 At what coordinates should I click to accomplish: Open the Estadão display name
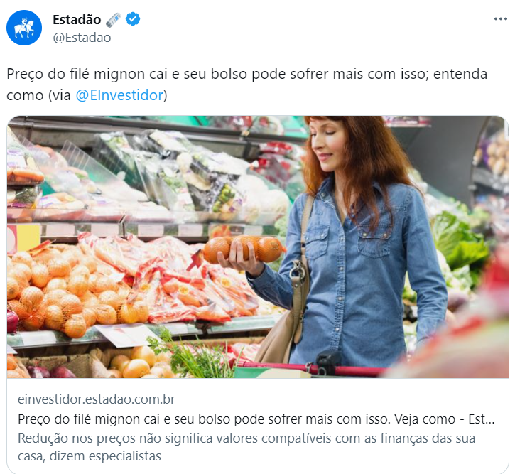(77, 20)
